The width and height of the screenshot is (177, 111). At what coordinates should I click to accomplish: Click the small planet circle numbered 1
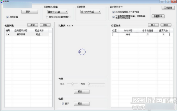(79, 52)
